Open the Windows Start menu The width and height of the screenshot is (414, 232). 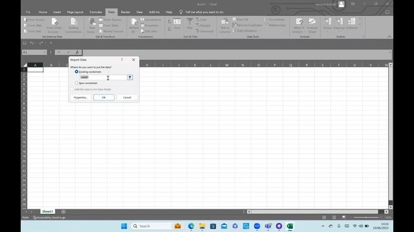point(124,226)
